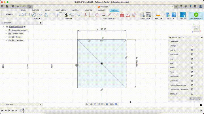Image resolution: width=204 pixels, height=114 pixels.
Task: Switch to the Sheet Metal tab
Action: (x=61, y=10)
